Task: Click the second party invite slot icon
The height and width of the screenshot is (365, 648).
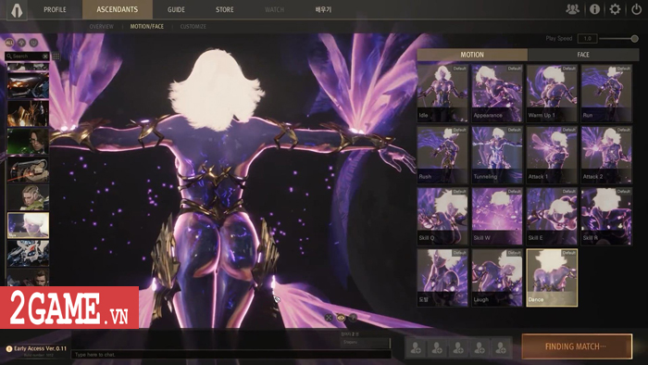Action: tap(437, 347)
